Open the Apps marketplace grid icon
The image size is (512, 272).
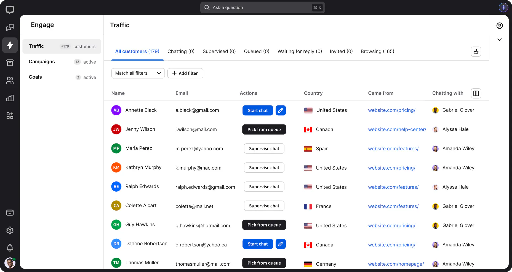(10, 116)
